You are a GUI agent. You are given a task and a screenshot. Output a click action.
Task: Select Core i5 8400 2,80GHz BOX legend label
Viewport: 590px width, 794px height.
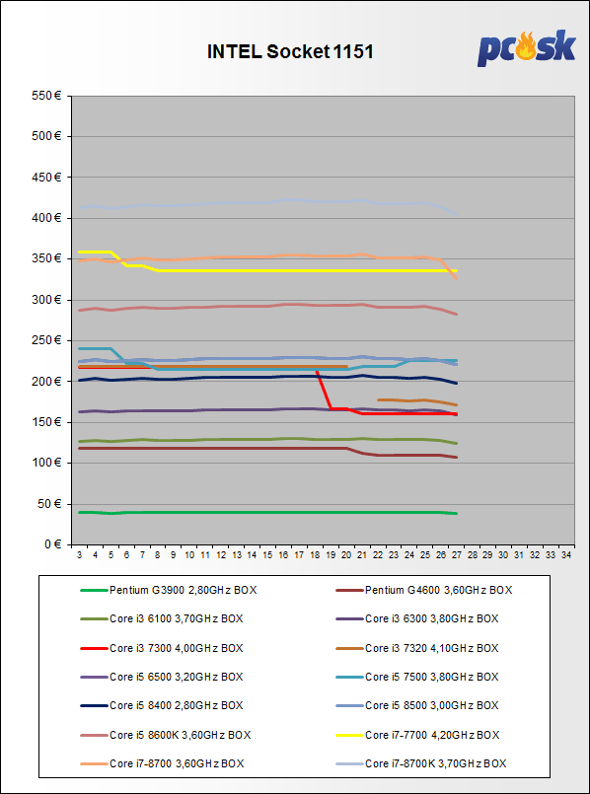pos(177,705)
